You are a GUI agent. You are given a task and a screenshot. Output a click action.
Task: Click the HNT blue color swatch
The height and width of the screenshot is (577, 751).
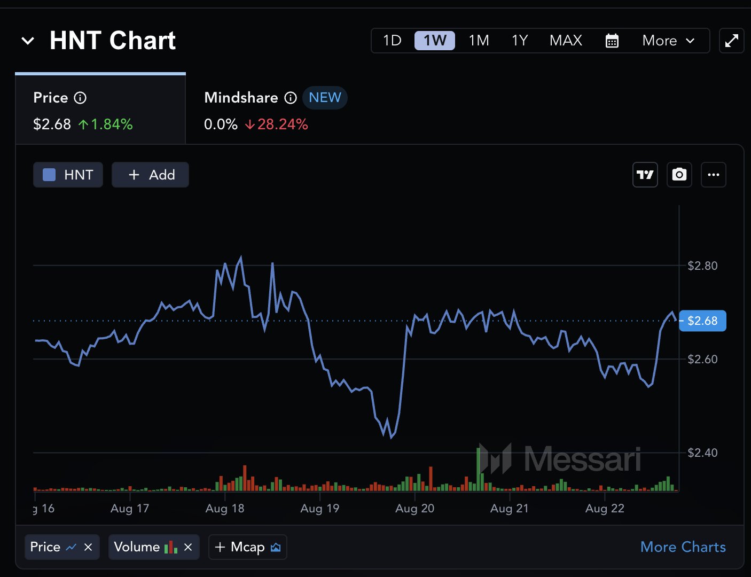49,175
